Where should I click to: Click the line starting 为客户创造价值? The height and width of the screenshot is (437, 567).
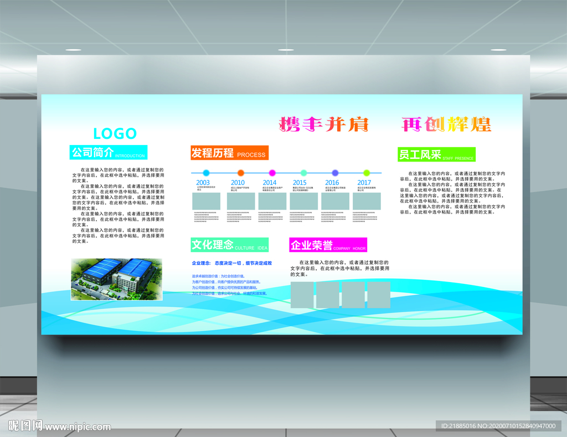226,282
